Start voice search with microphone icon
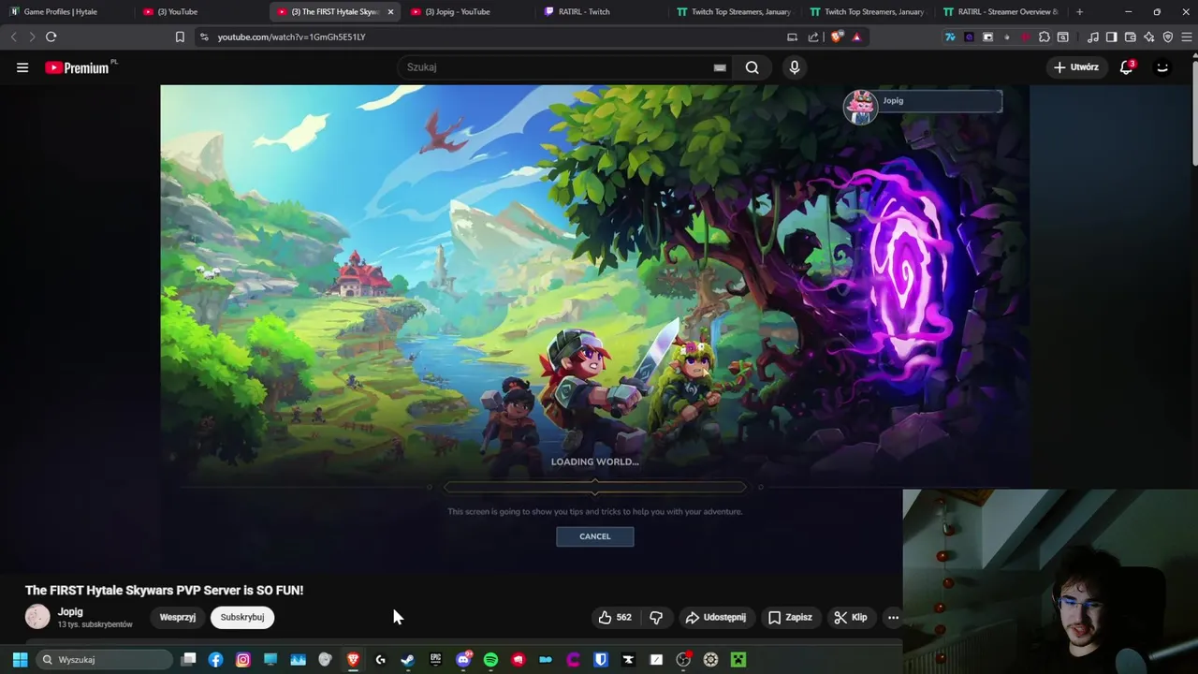The image size is (1198, 674). pos(795,67)
